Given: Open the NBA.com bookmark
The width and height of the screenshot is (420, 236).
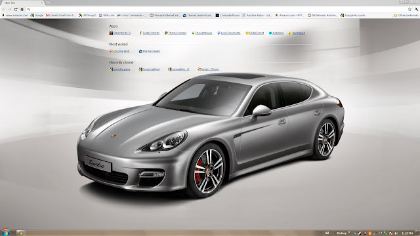Looking at the screenshot, I should click(106, 15).
